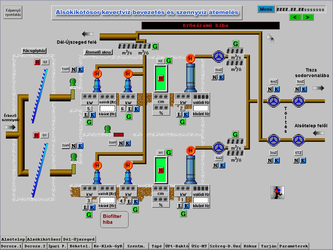333x250 pixels.
Task: Click the G2 screen label
Action: coord(45,62)
